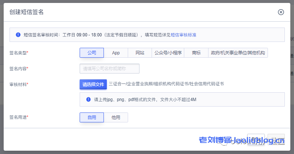
Task: Click the 签名类型 field label
Action: click(x=18, y=53)
